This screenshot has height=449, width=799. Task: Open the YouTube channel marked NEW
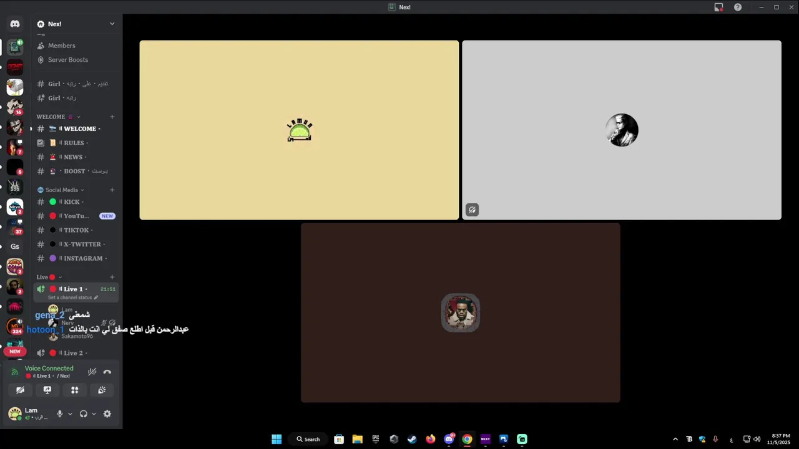76,216
